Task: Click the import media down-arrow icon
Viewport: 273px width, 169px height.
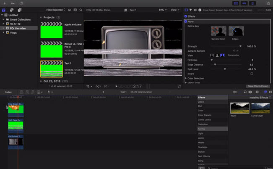Action: tap(5, 3)
